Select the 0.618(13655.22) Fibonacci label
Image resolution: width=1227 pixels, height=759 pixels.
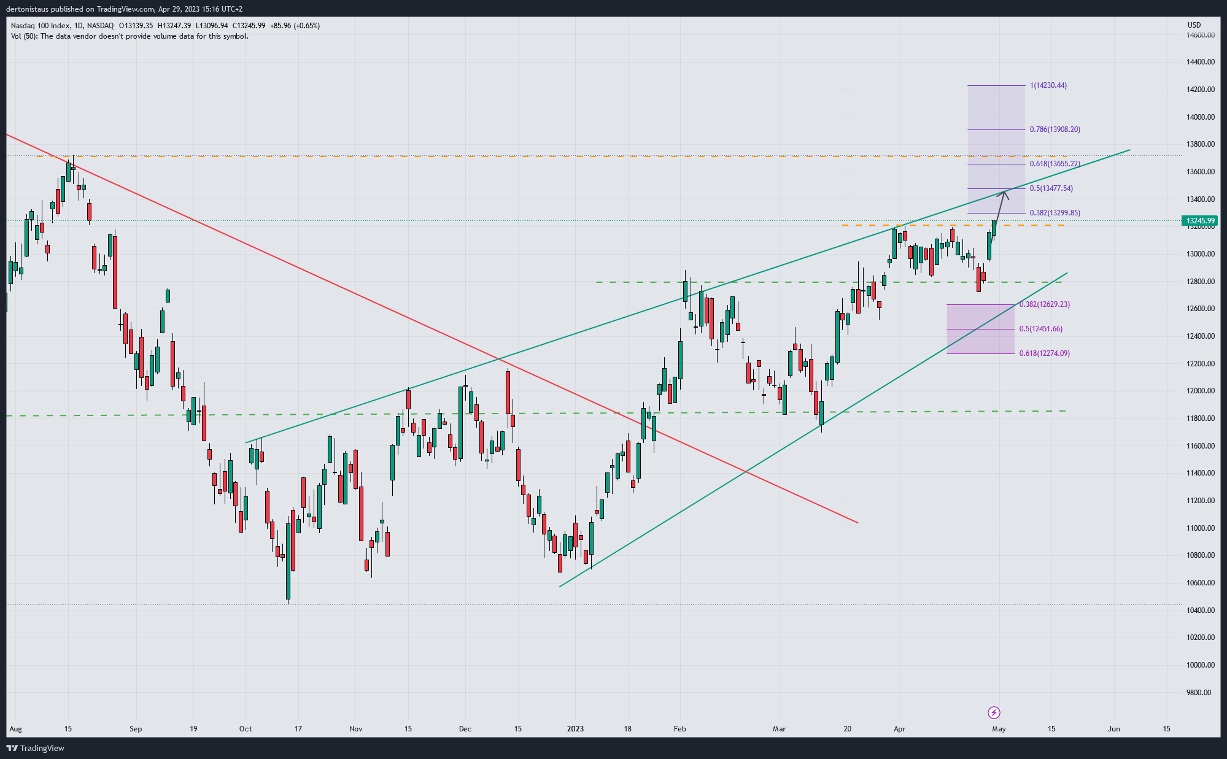pyautogui.click(x=1055, y=164)
